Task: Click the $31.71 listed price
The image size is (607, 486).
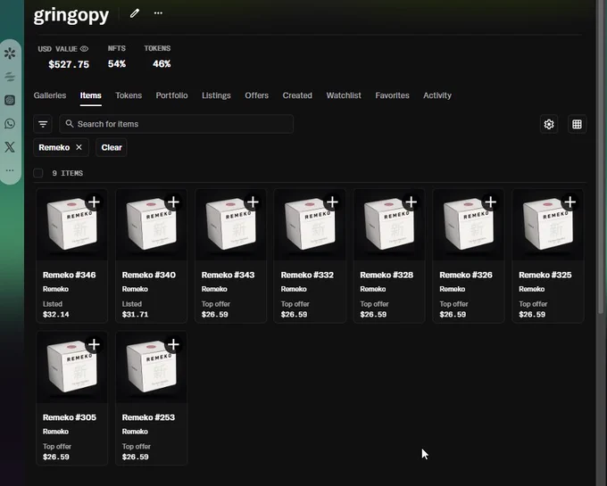Action: 135,314
